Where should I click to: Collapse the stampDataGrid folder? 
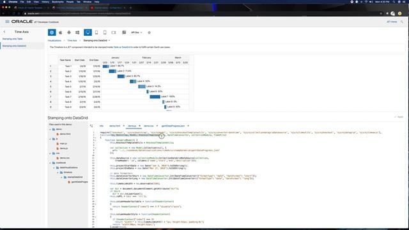click(x=61, y=178)
